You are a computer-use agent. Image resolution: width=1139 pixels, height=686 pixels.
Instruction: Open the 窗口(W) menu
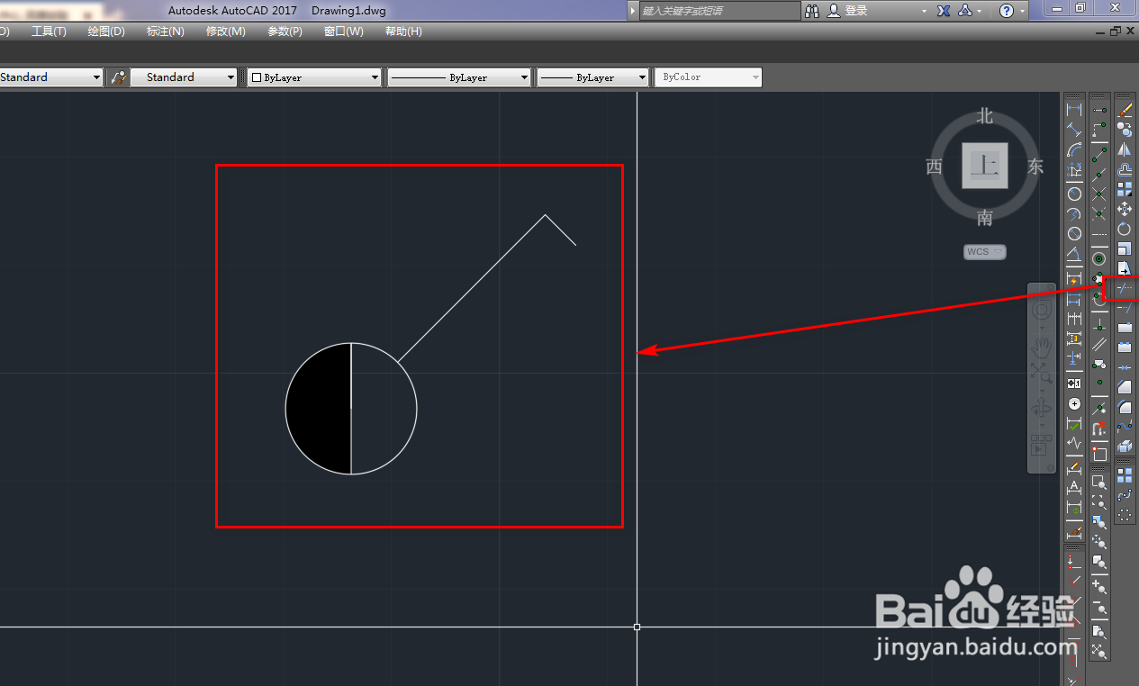(x=344, y=32)
